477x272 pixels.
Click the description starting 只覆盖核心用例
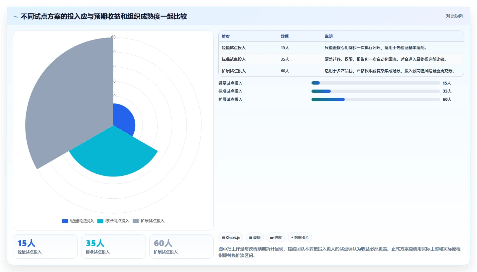377,48
